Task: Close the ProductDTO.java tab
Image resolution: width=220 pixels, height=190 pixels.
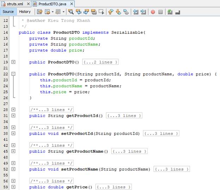Action: [x=72, y=4]
